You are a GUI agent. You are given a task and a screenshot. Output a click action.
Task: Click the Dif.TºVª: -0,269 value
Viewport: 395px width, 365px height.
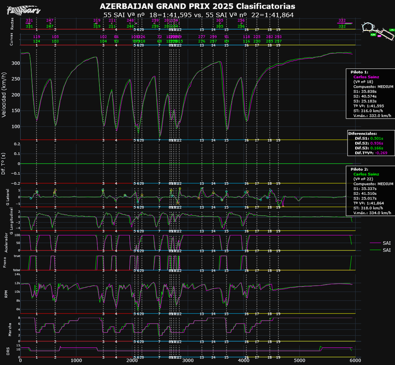click(x=371, y=153)
